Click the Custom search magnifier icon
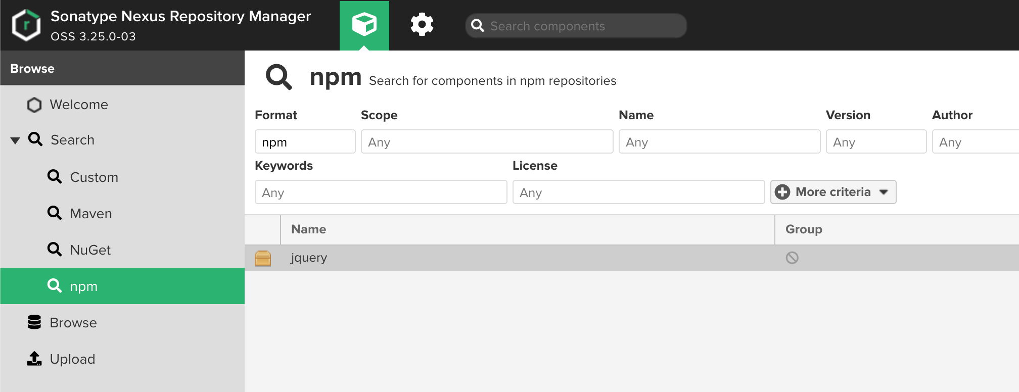 coord(55,176)
